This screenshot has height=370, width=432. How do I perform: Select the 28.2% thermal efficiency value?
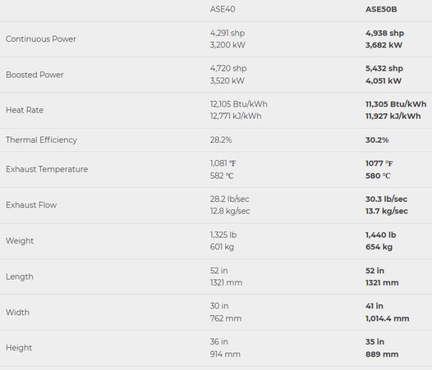[x=221, y=140]
